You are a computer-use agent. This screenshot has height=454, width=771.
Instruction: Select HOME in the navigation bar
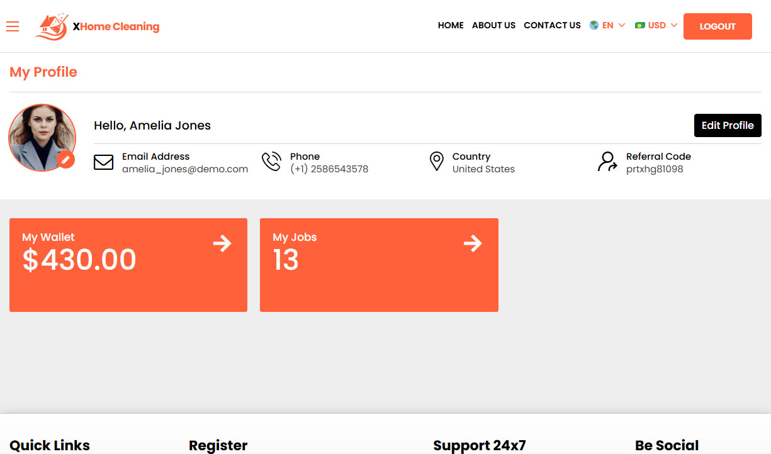(451, 25)
